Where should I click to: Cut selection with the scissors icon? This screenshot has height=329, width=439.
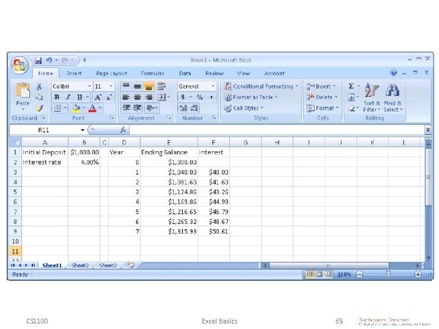point(39,87)
